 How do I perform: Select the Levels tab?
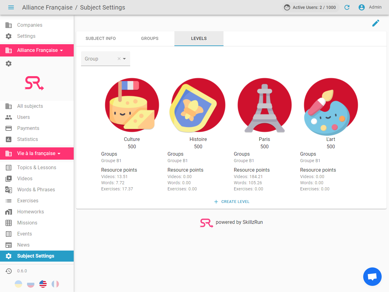199,39
